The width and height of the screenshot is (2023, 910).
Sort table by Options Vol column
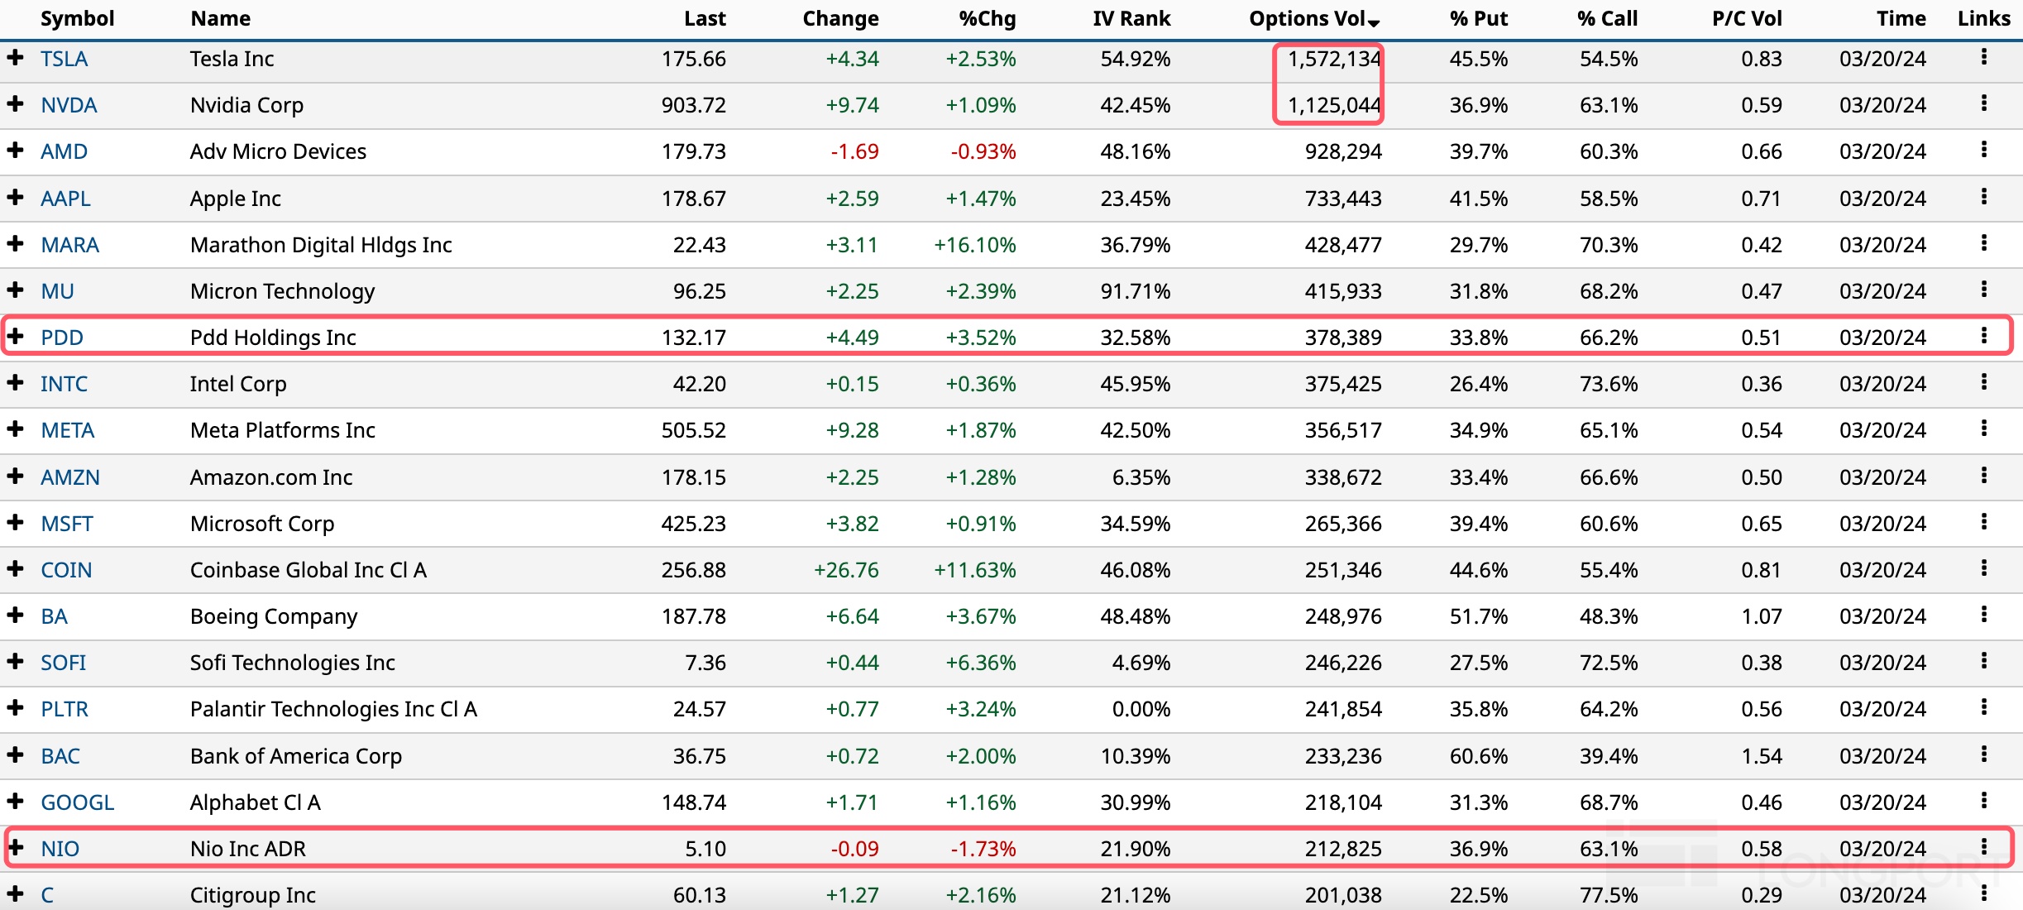(x=1313, y=18)
